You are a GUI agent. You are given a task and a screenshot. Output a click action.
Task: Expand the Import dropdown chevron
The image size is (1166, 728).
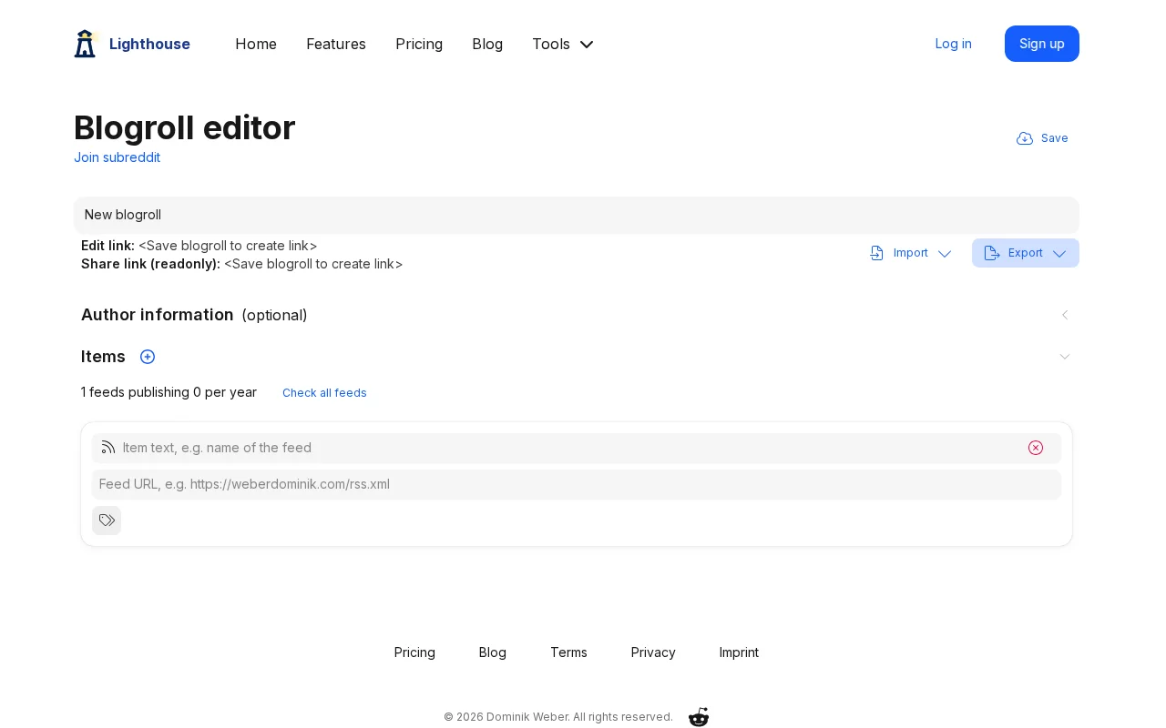pos(945,254)
